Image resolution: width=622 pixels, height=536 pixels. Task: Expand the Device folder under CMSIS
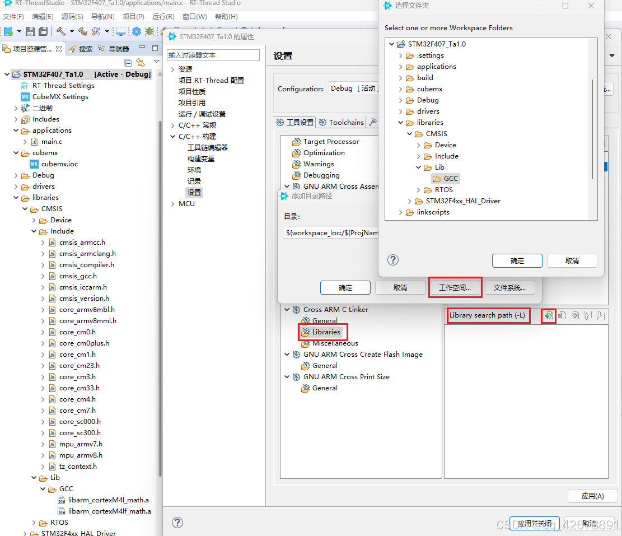pos(35,220)
